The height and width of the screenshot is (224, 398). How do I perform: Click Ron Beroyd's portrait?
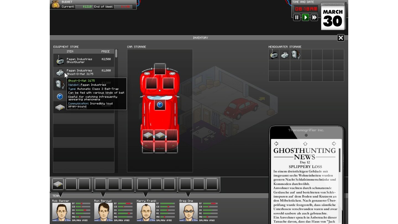pos(103,212)
